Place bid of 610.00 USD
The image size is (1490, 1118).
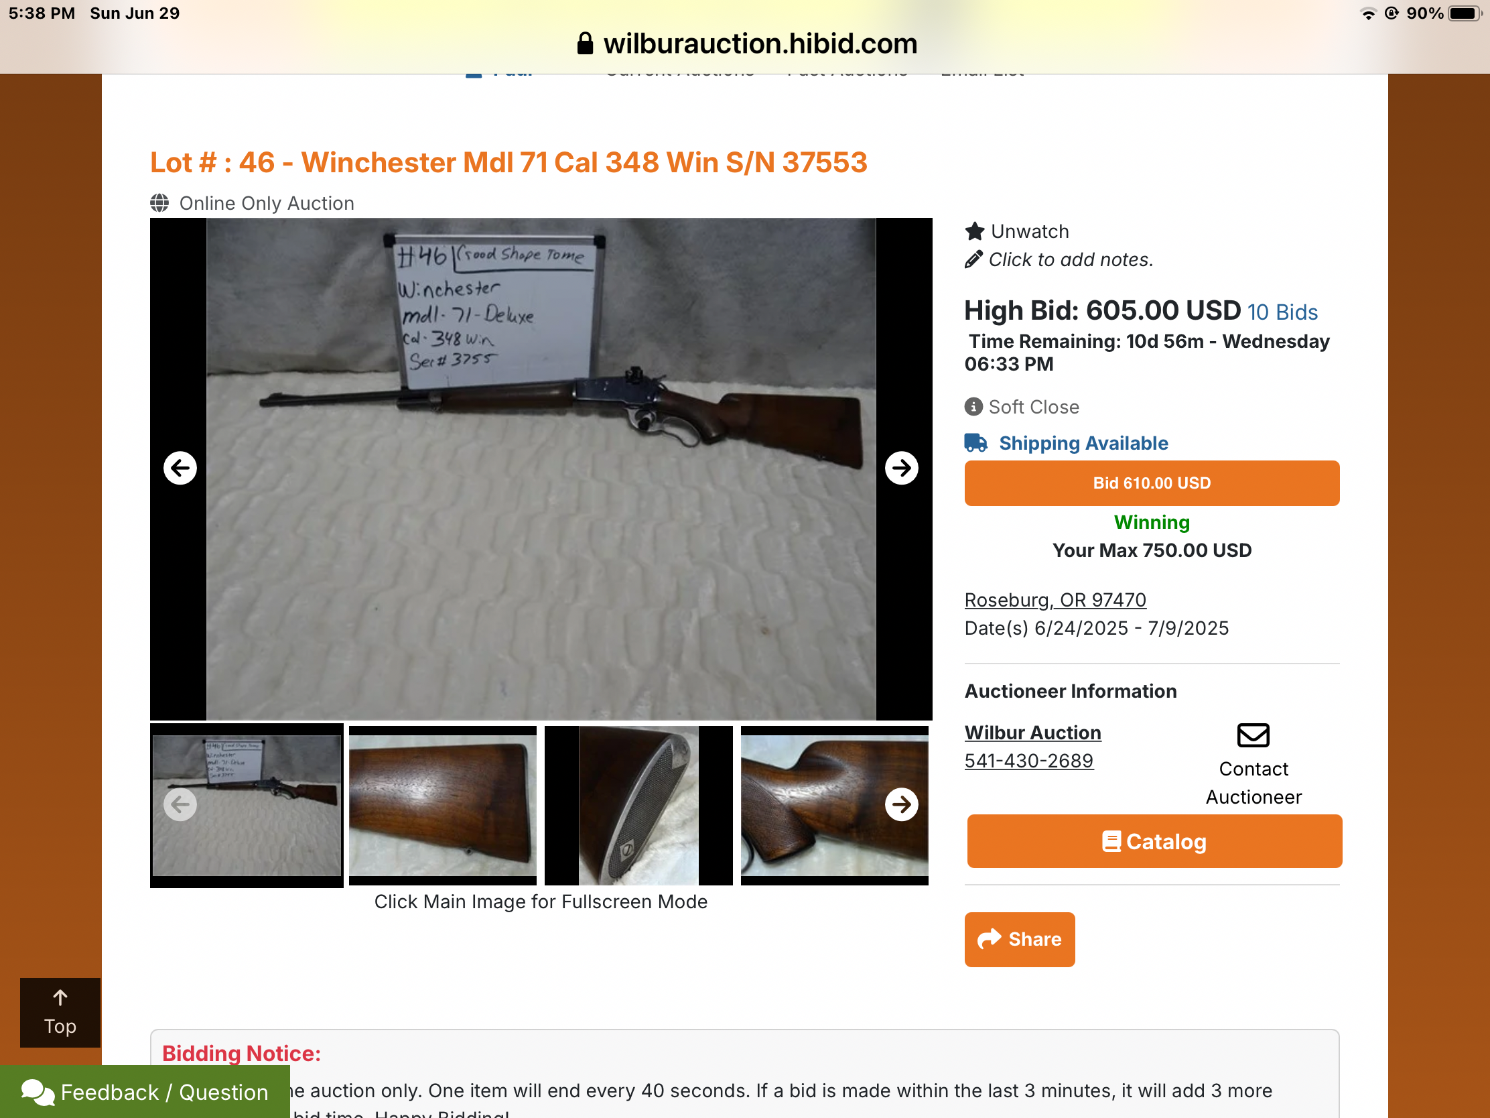click(1152, 483)
